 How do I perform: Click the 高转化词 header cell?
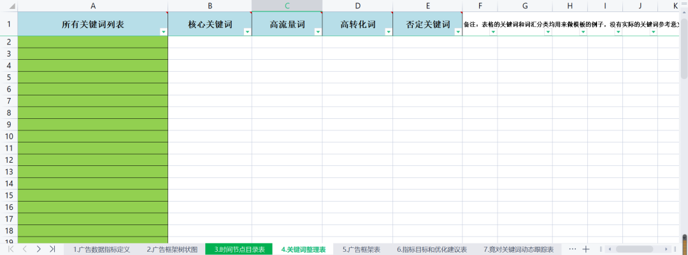(x=357, y=24)
